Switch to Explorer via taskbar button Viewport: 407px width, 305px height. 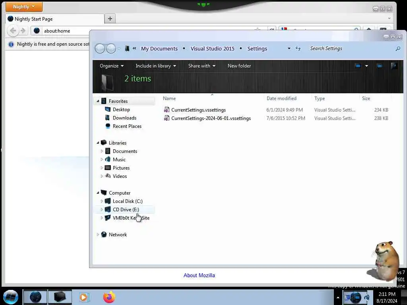[60, 297]
